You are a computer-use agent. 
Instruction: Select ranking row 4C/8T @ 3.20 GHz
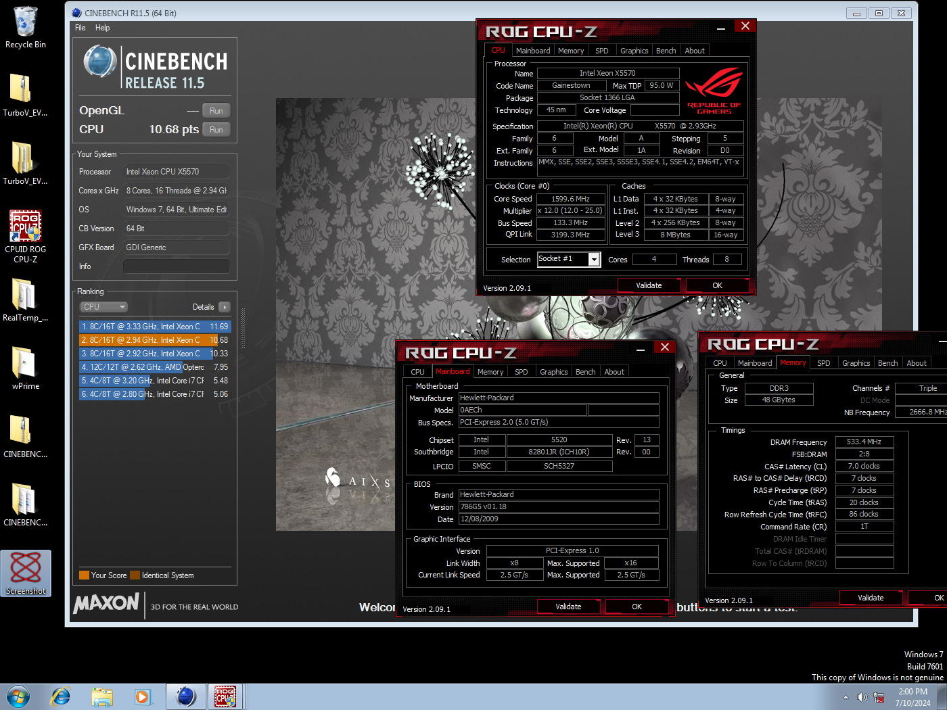click(x=155, y=381)
